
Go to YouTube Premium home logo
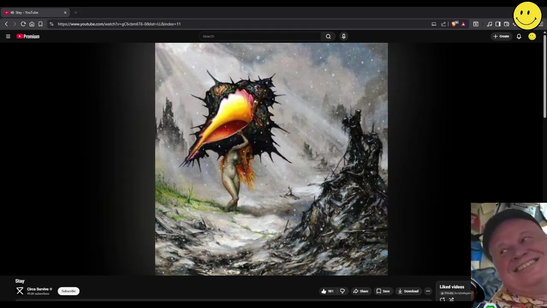tap(28, 36)
